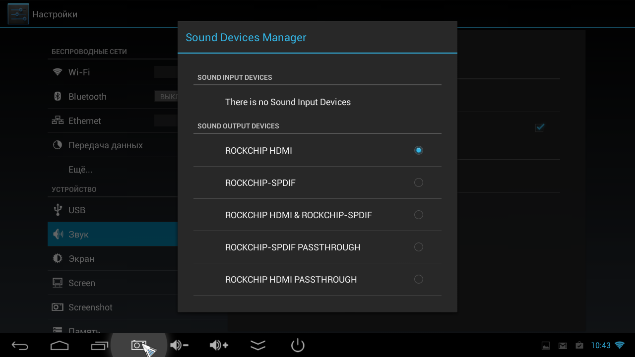Open USB settings entry
This screenshot has width=635, height=357.
113,210
